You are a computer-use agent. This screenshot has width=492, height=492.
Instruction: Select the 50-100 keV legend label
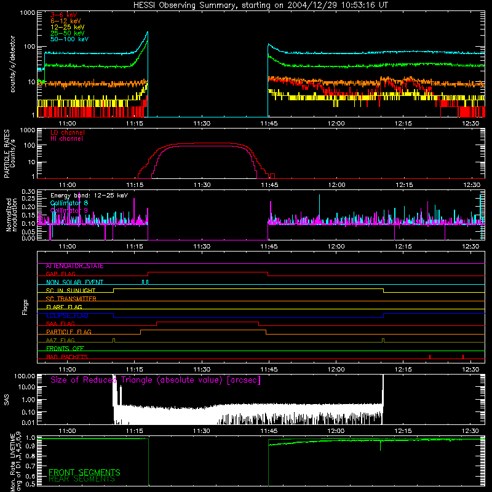[69, 39]
